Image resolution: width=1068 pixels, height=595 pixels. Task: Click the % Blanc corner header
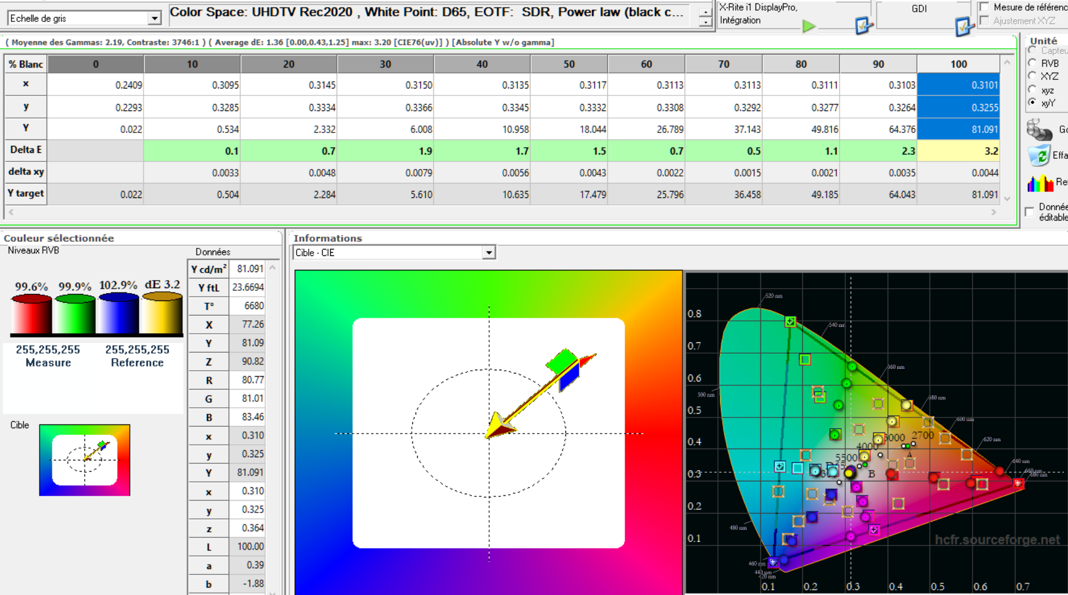26,64
